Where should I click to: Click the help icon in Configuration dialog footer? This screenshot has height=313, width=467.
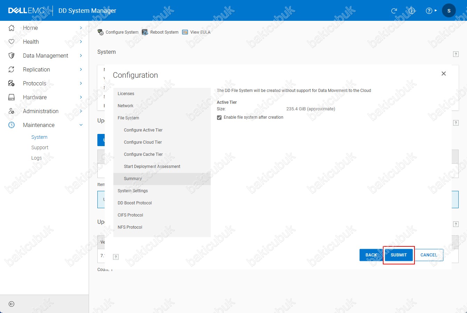[116, 257]
